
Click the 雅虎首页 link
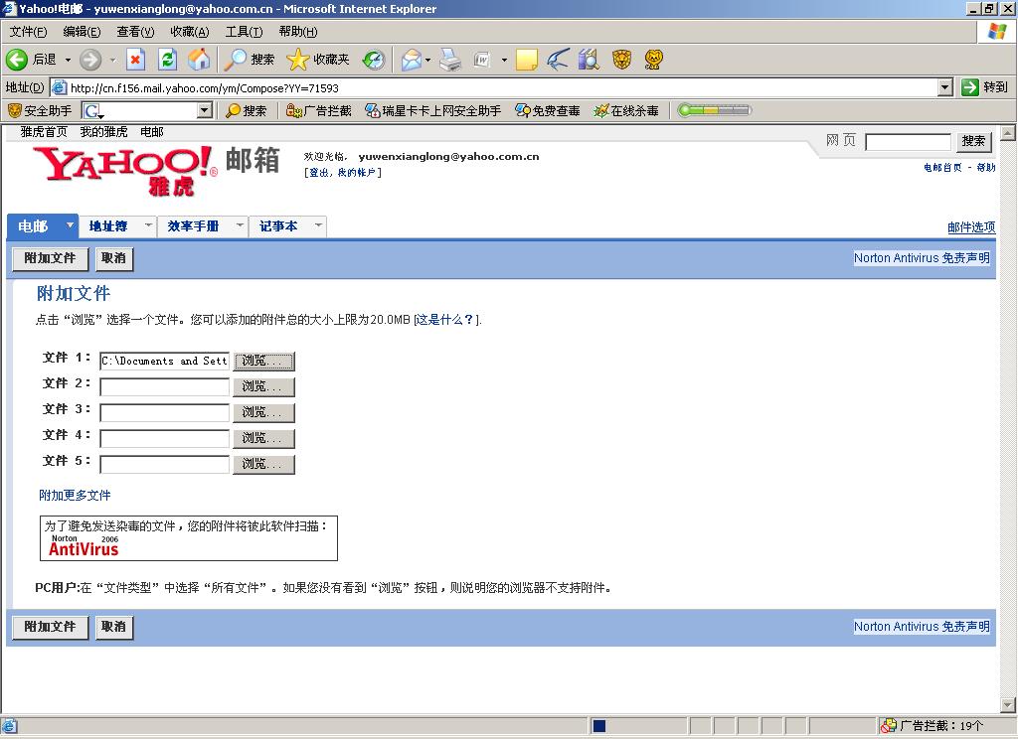[44, 132]
